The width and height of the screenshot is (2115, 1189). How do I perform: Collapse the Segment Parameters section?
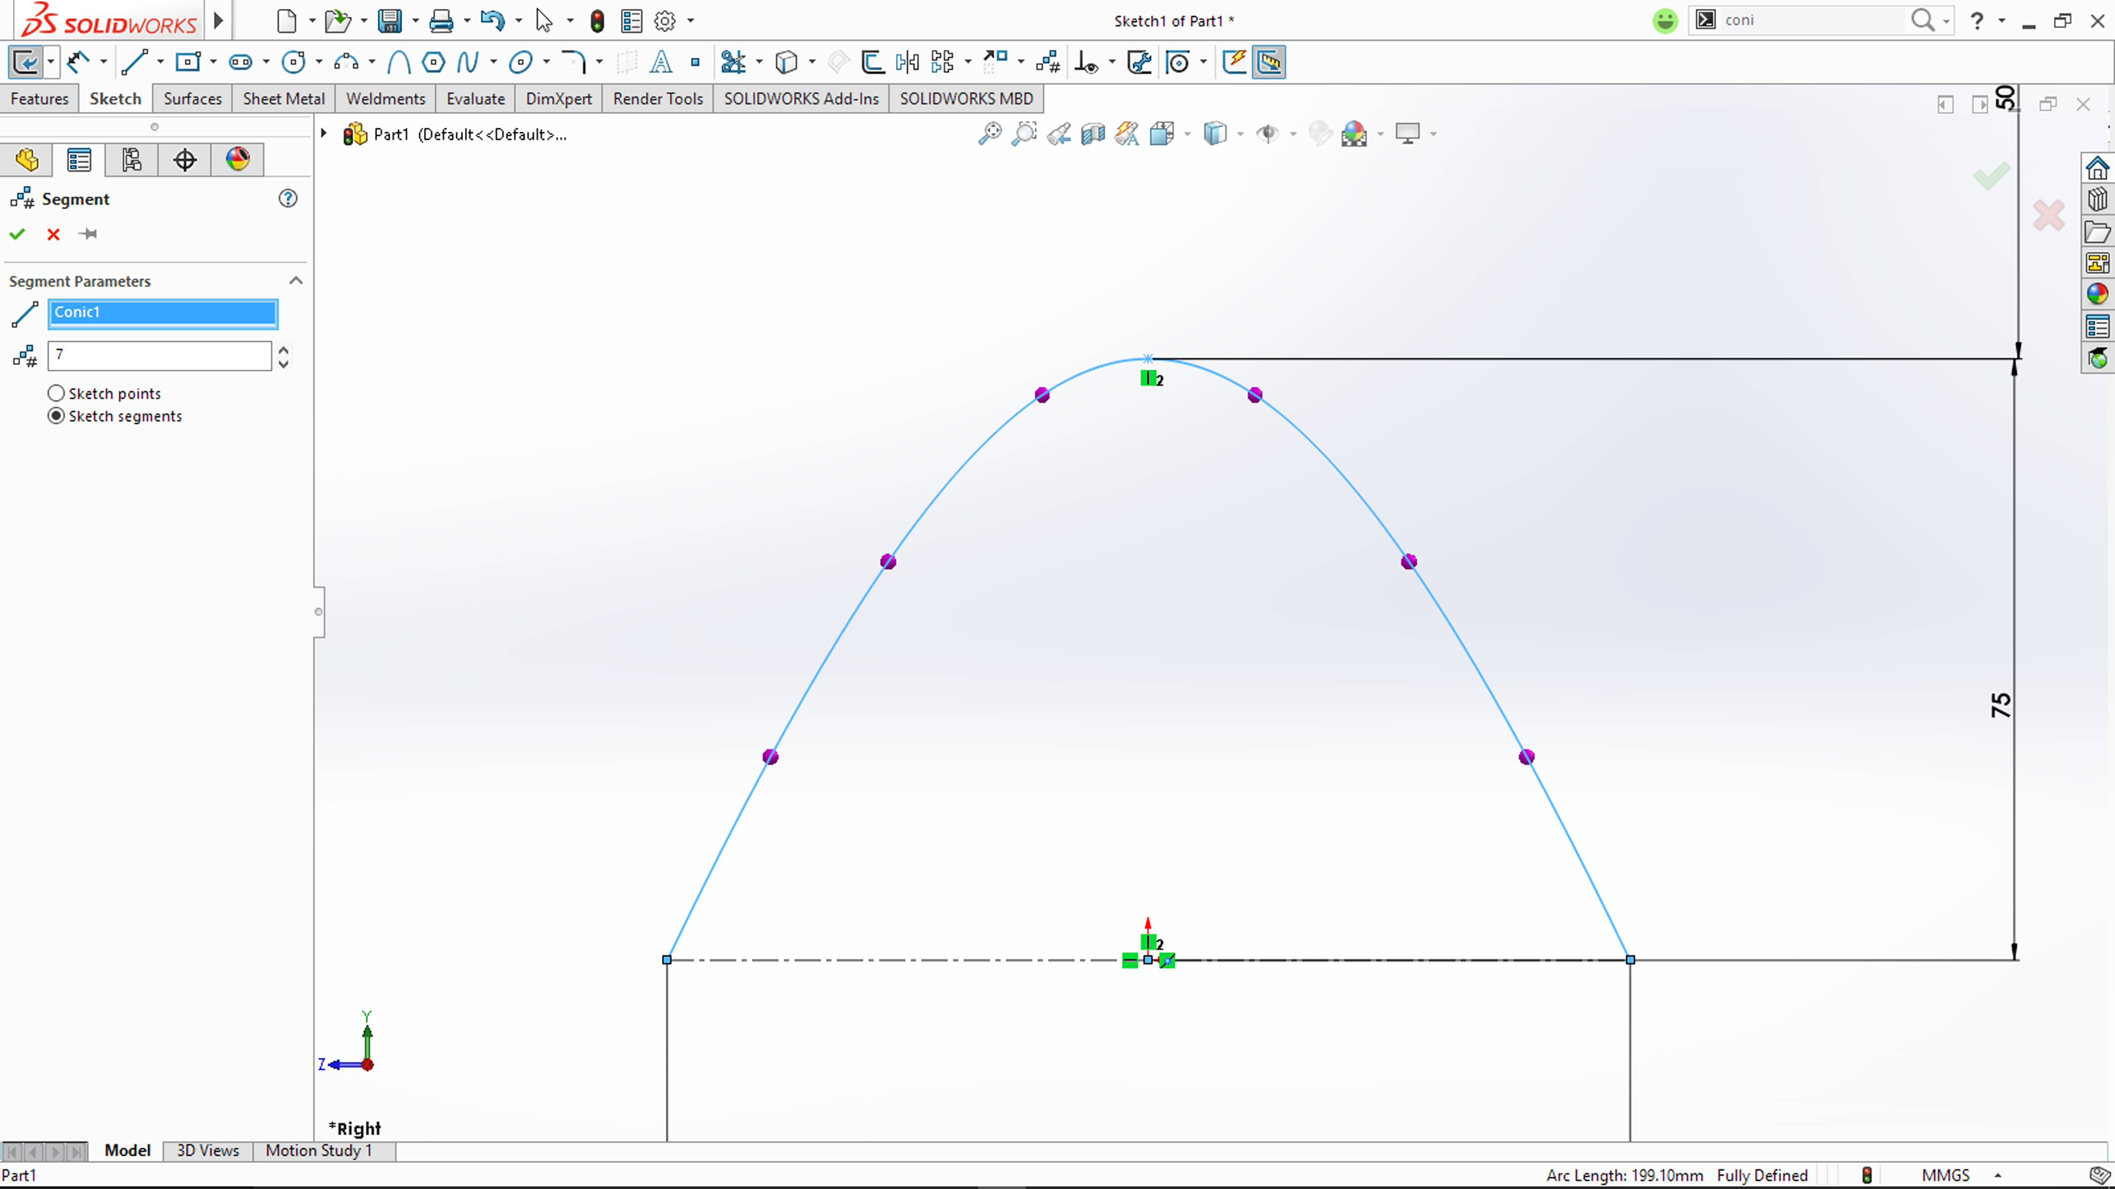[296, 281]
